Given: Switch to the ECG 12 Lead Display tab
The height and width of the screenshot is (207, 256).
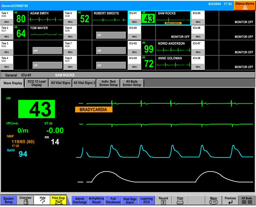Looking at the screenshot, I should click(36, 83).
